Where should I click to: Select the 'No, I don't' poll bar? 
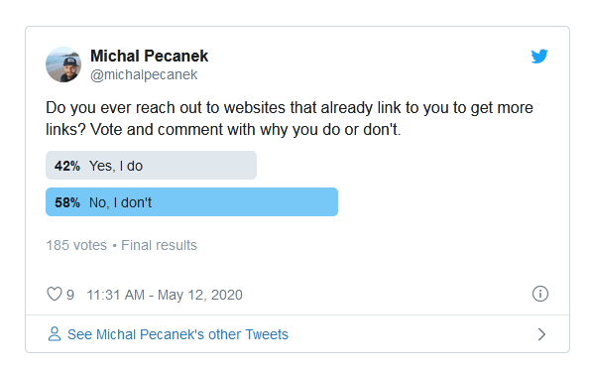[192, 202]
